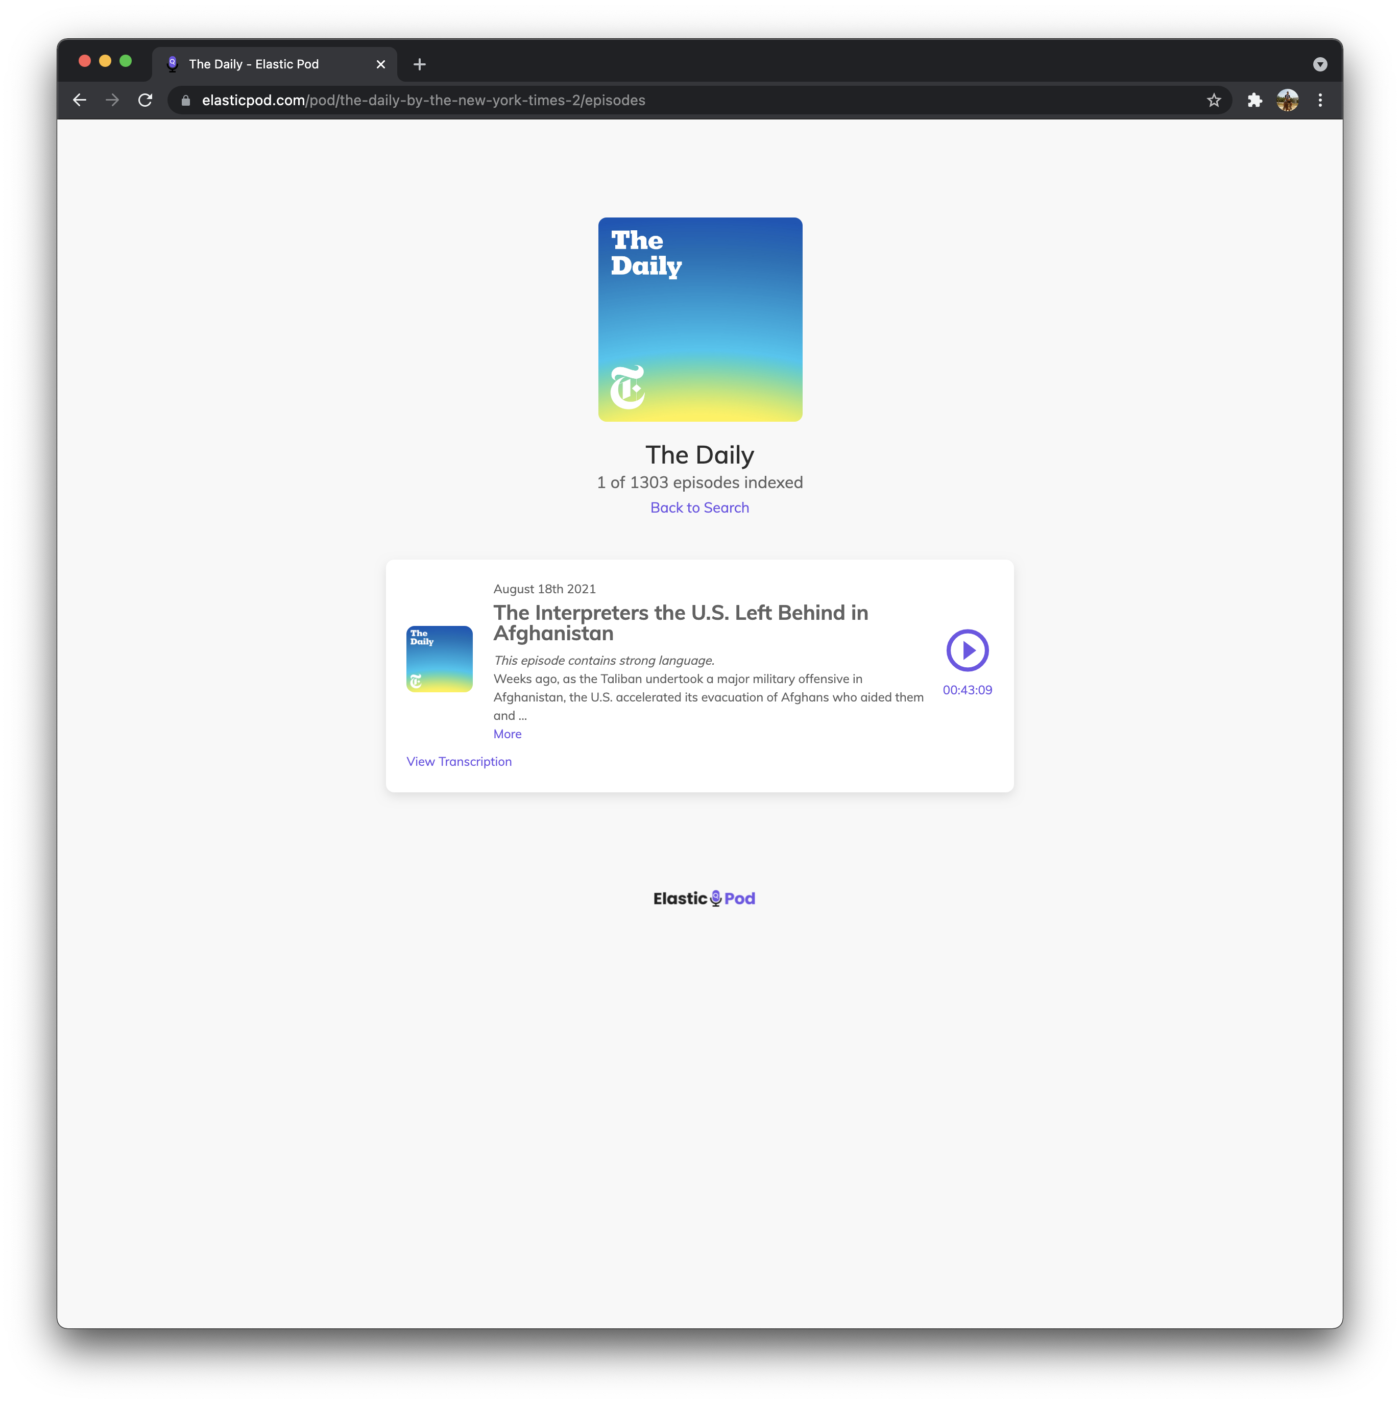Click 'This episode contains strong language.' text
This screenshot has height=1404, width=1400.
coord(604,661)
